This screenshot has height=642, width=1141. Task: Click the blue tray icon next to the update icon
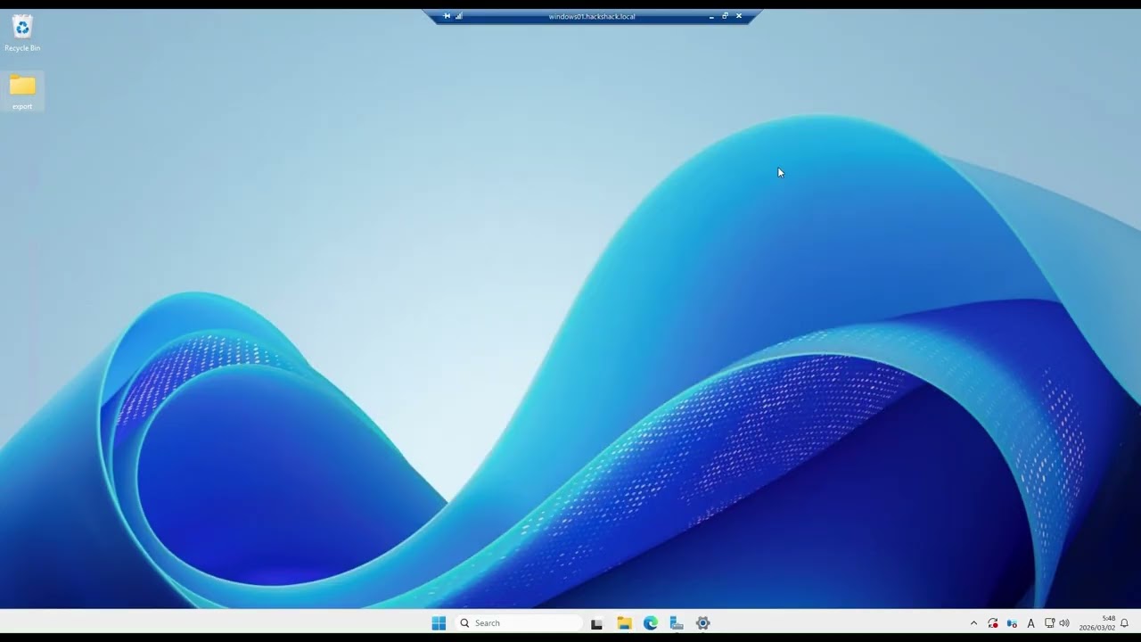1012,623
